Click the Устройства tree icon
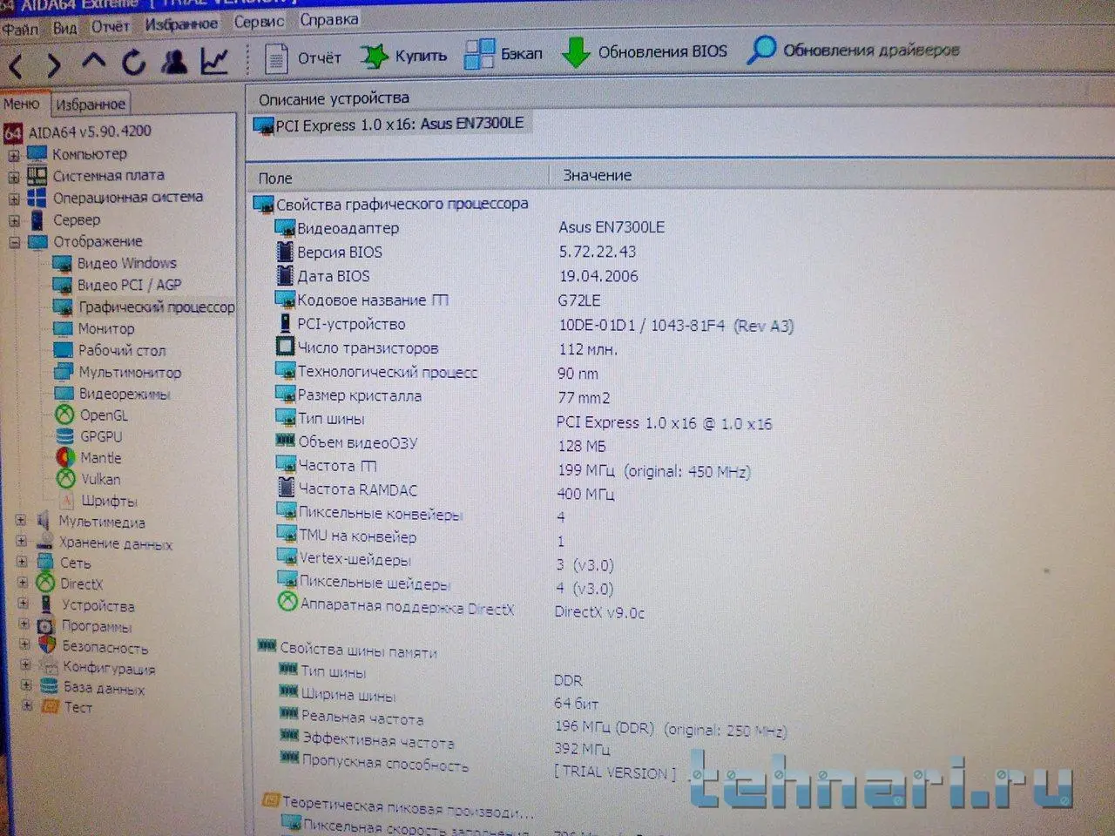The height and width of the screenshot is (836, 1115). (46, 604)
